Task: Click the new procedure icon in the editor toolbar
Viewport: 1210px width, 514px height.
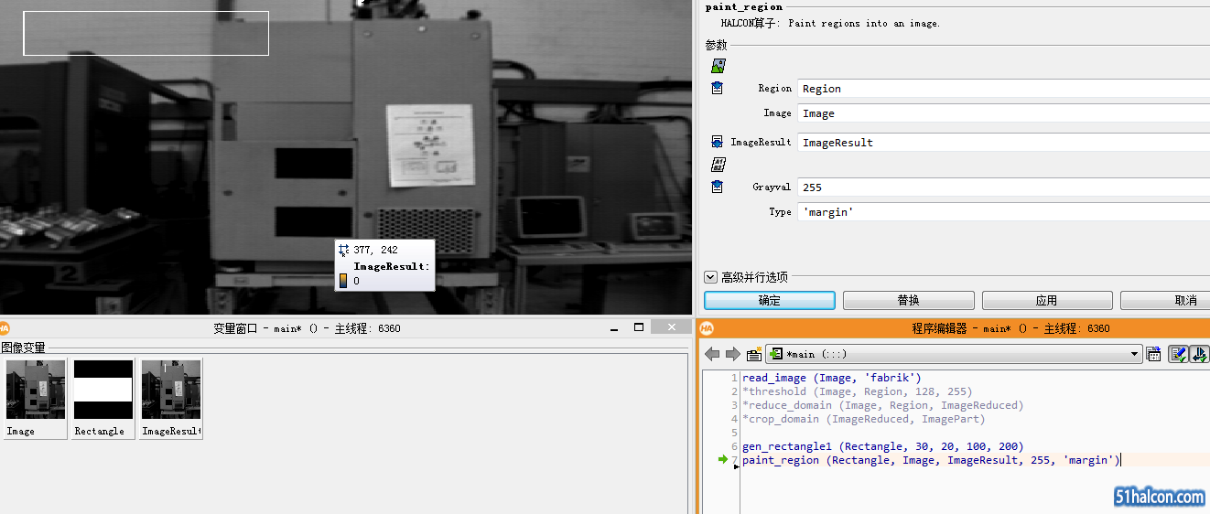Action: [754, 354]
